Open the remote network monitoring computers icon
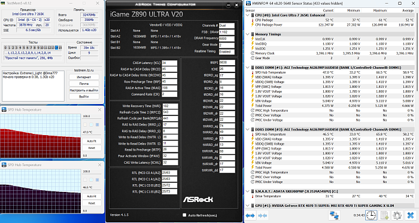 (334, 215)
